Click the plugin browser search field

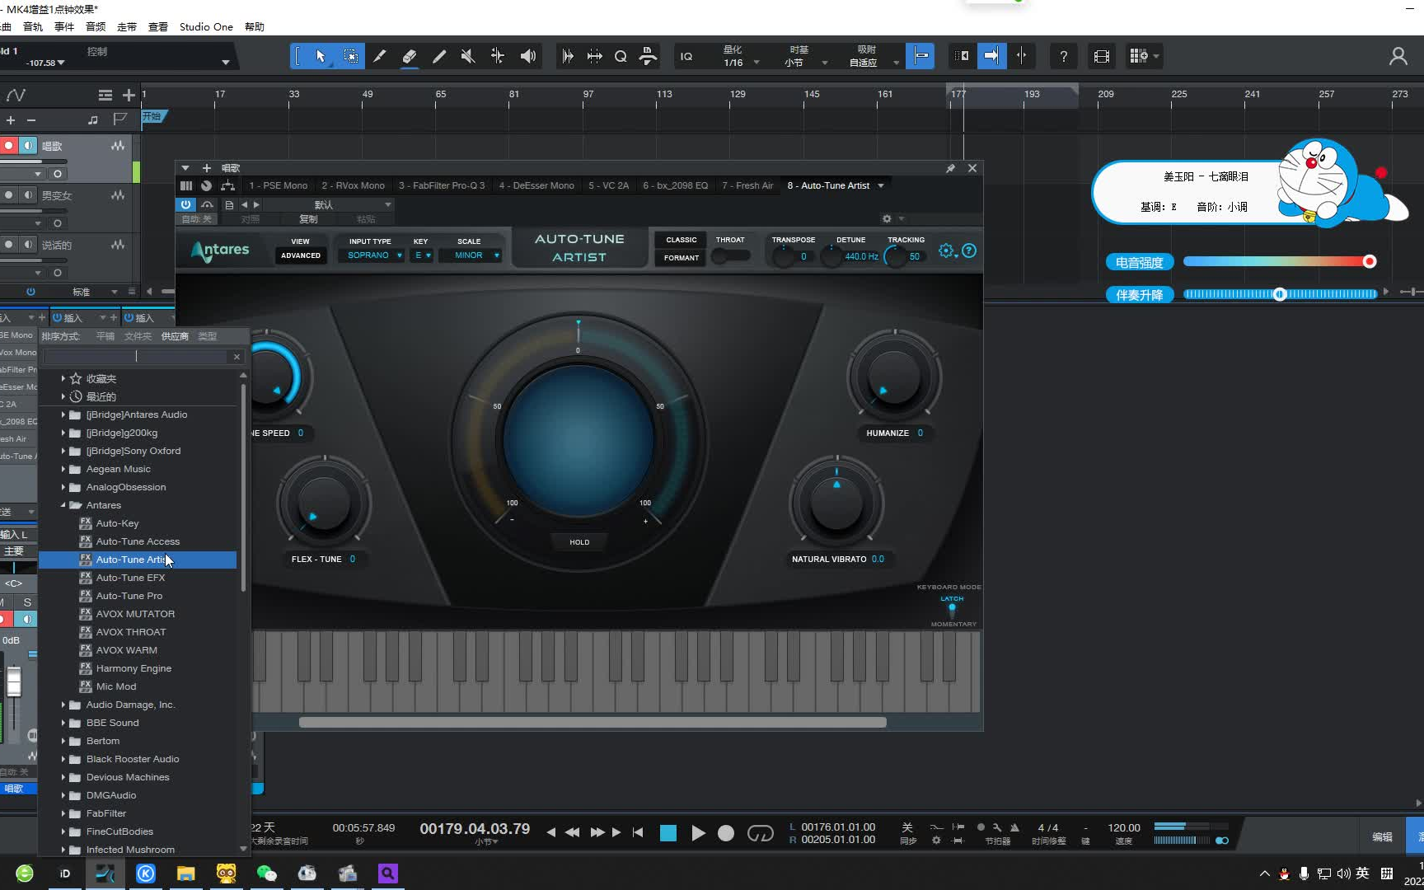click(136, 357)
